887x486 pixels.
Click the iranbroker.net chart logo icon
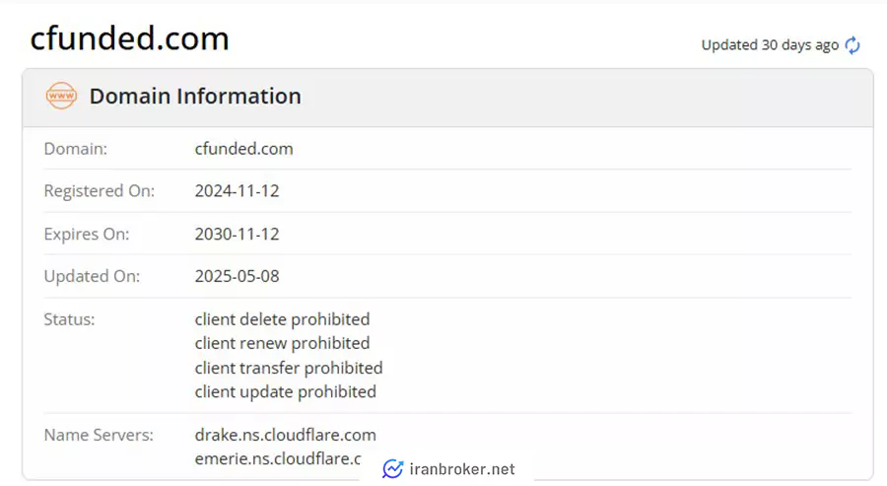(392, 469)
